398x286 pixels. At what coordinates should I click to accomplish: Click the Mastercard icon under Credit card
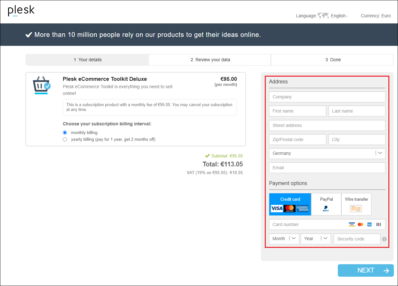[289, 209]
